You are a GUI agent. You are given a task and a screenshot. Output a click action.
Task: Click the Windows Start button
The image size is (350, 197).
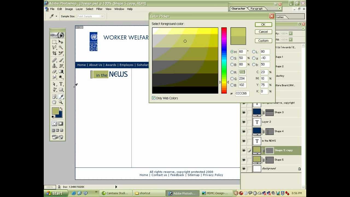pyautogui.click(x=55, y=193)
